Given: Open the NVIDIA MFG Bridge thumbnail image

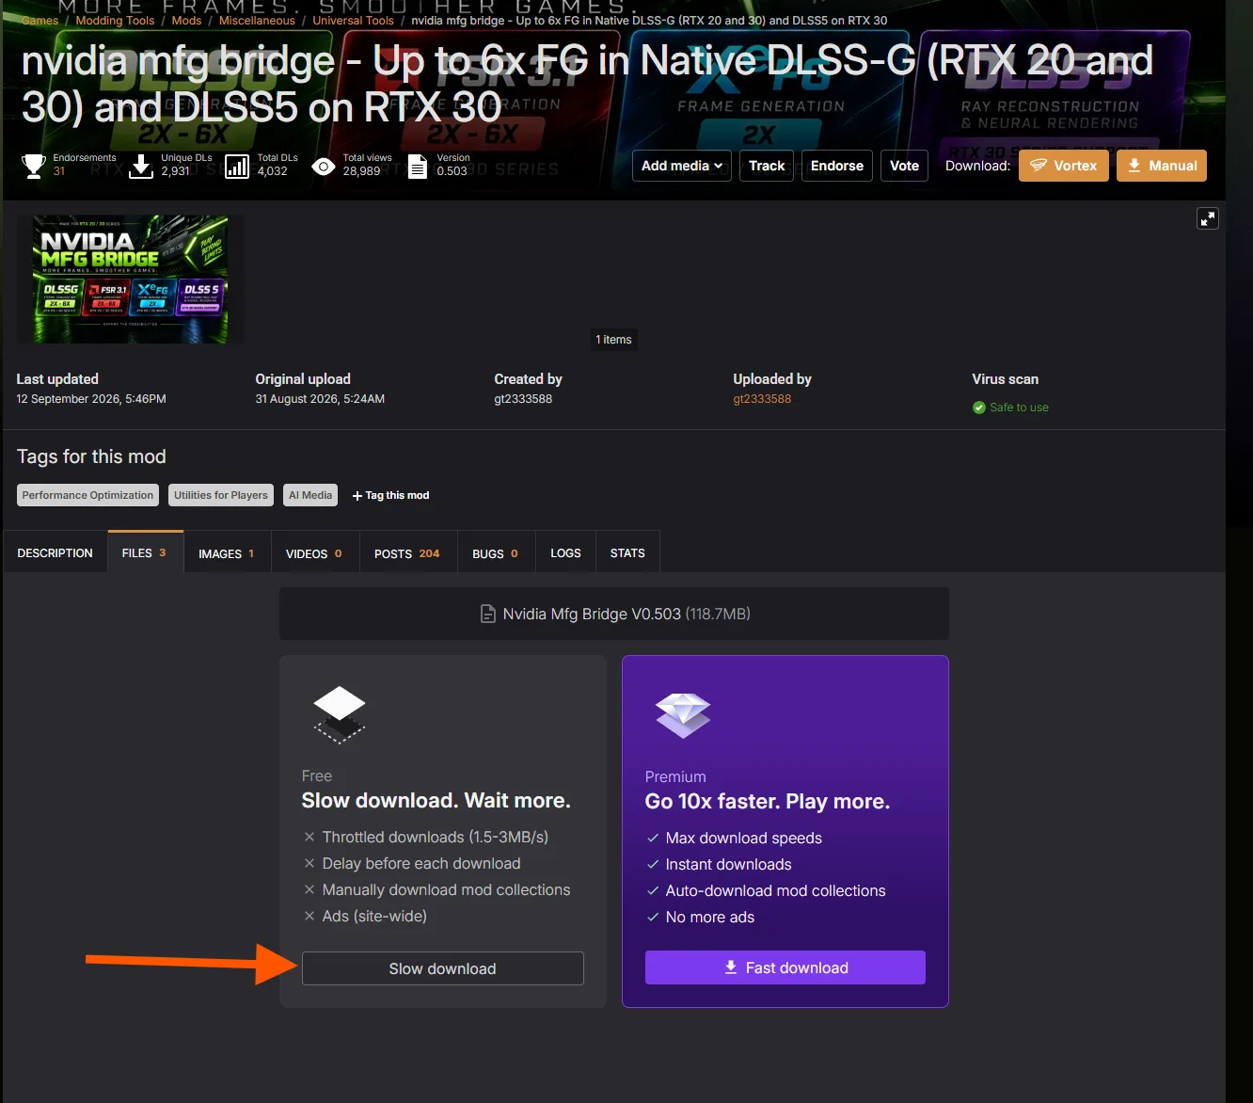Looking at the screenshot, I should tap(130, 279).
